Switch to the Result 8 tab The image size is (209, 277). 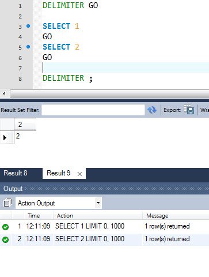click(x=16, y=173)
